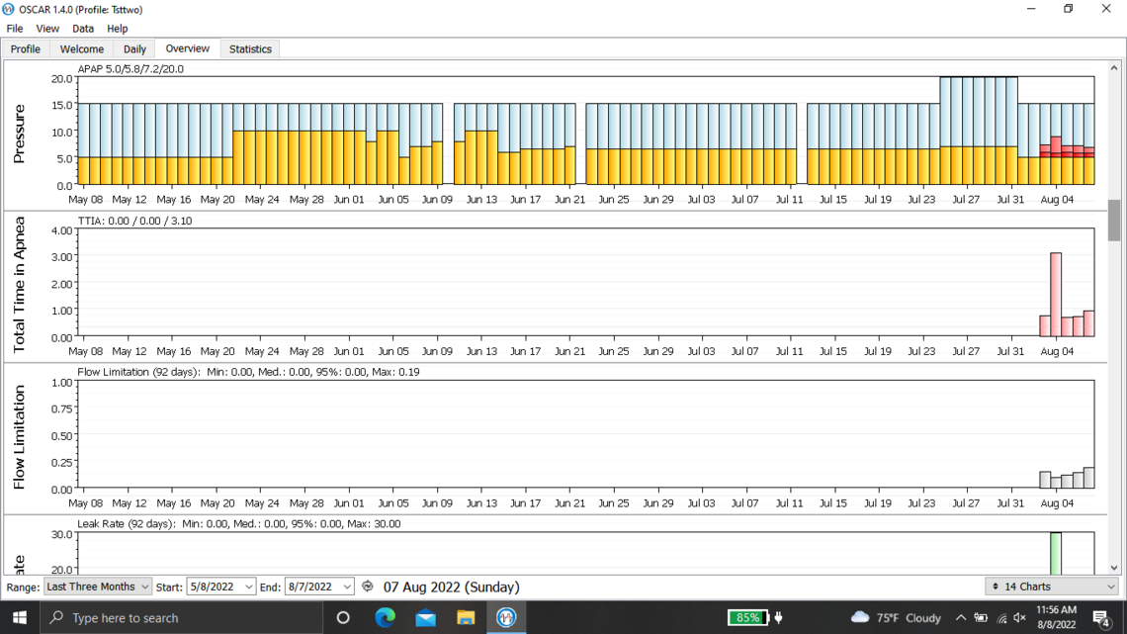Click tallest Total Time in Apnea bar
Viewport: 1127px width, 634px height.
[x=1056, y=294]
